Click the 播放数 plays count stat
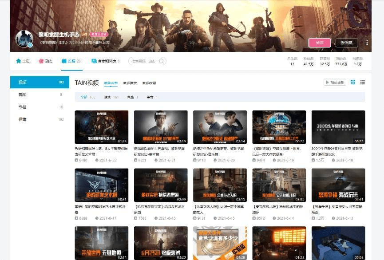 click(x=341, y=61)
